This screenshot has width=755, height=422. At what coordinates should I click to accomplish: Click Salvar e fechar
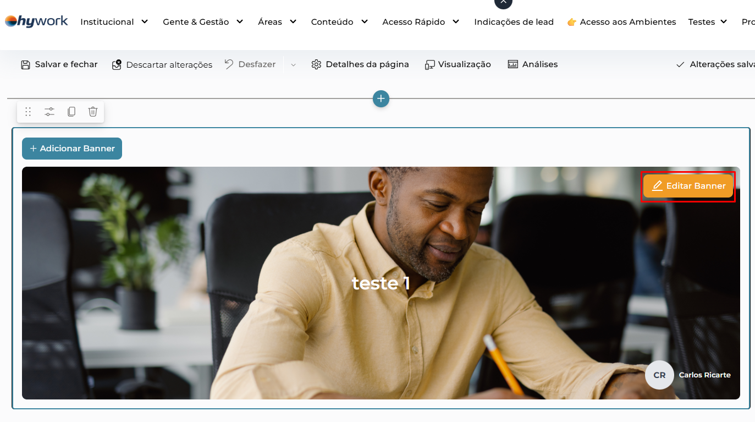tap(59, 64)
